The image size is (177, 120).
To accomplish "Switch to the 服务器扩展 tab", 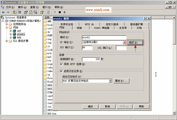I will tap(137, 24).
